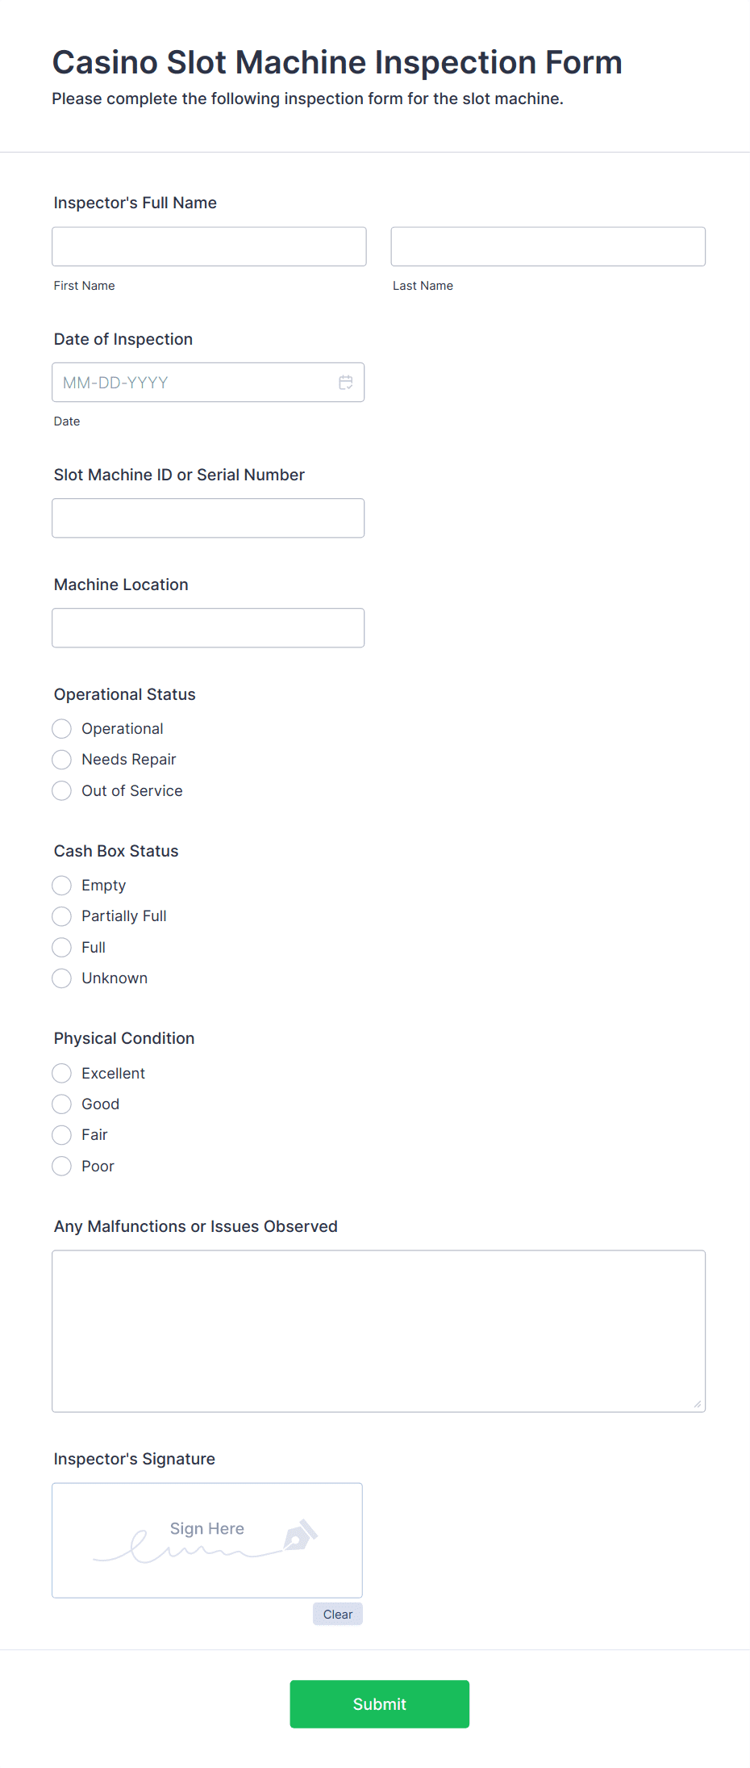Select Full cash box status
This screenshot has width=750, height=1768.
click(x=62, y=948)
